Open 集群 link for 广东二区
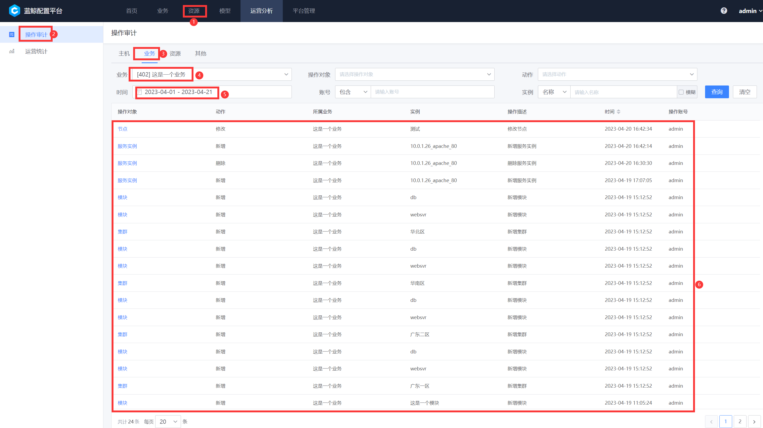 (x=122, y=335)
